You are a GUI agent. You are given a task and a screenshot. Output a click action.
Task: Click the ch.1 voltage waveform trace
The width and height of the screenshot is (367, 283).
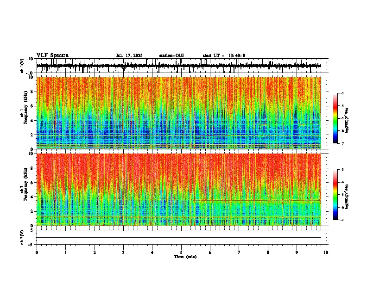tap(178, 66)
